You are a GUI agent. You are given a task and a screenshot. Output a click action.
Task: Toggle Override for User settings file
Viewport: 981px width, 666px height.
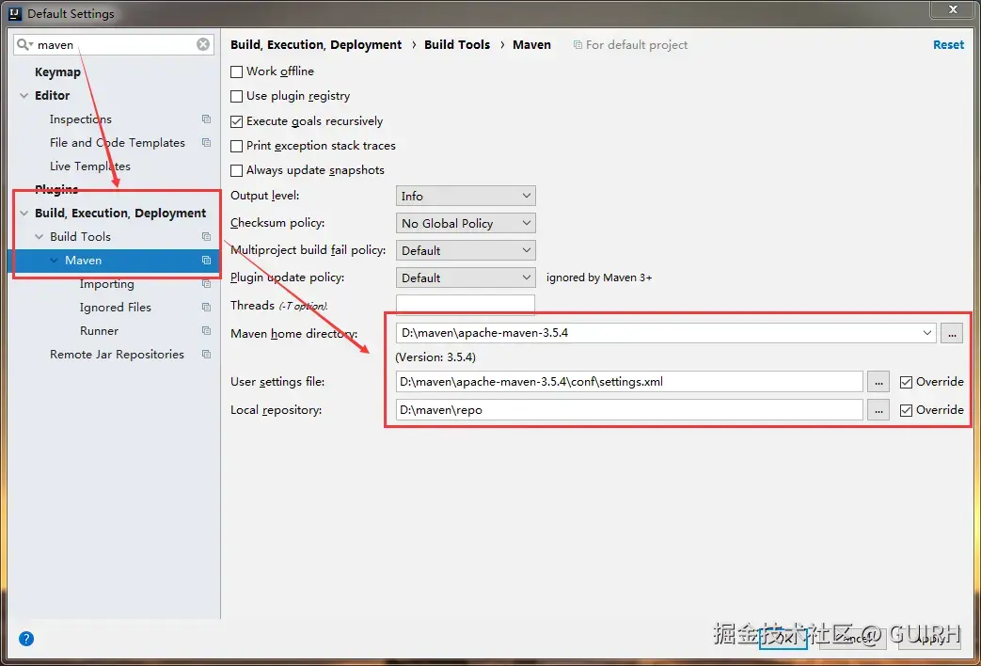point(906,383)
